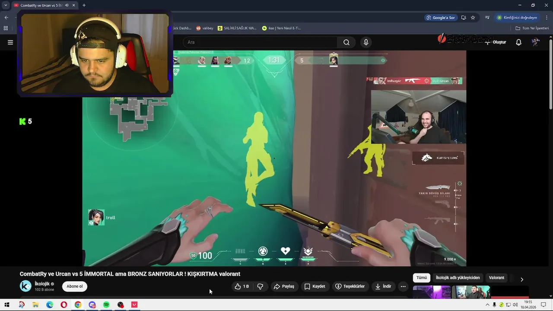This screenshot has height=311, width=553.
Task: Click the page vertical scrollbar
Action: click(550, 73)
